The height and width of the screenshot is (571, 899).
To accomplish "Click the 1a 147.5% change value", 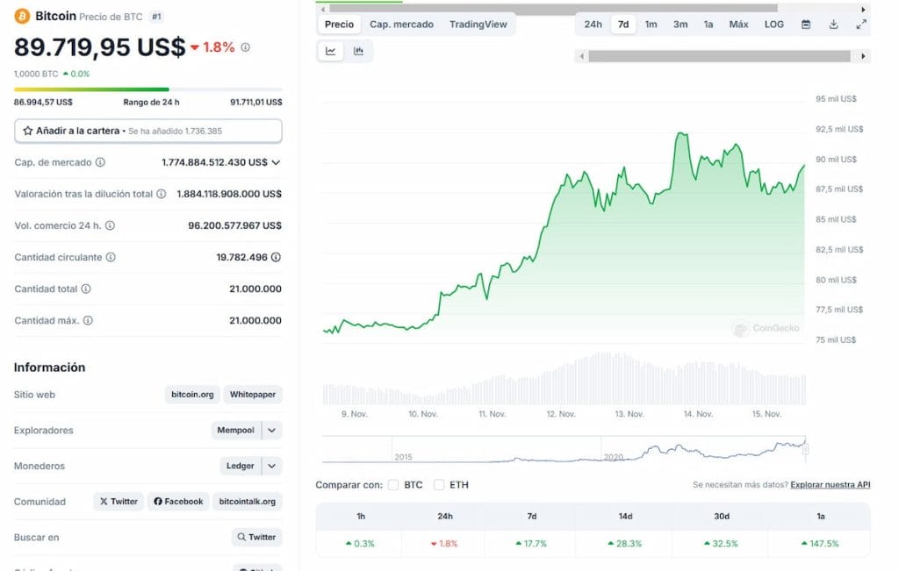I will 820,544.
